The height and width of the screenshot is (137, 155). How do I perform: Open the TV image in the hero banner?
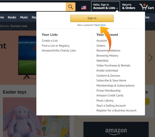click(27, 57)
